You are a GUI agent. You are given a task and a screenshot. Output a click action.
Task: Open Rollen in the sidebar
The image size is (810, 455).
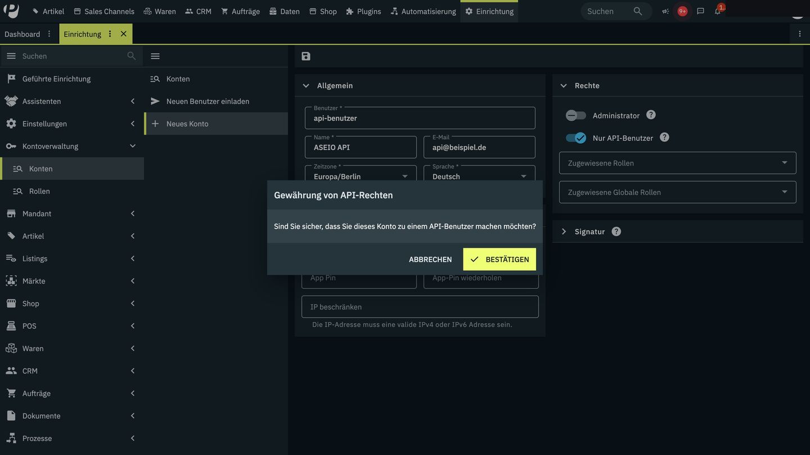(x=72, y=191)
